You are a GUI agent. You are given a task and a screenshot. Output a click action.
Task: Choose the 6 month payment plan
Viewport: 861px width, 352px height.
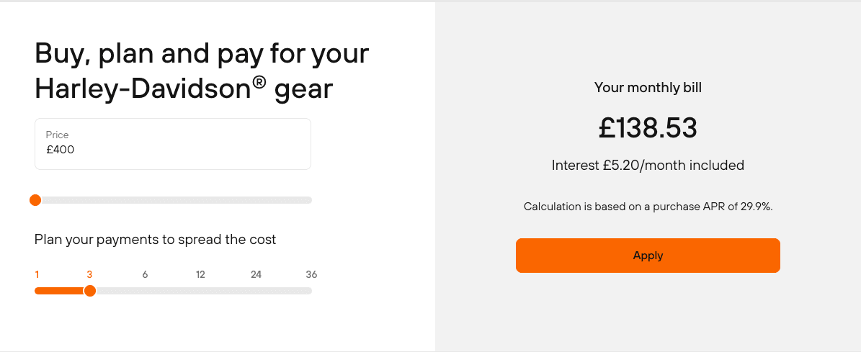tap(145, 274)
